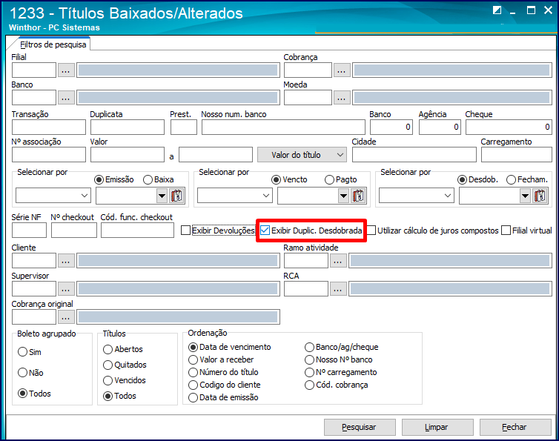Focus the Transação input field

pos(49,127)
